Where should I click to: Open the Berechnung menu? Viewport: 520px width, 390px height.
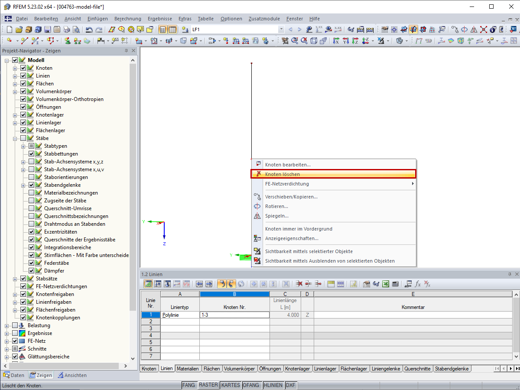[x=128, y=19]
